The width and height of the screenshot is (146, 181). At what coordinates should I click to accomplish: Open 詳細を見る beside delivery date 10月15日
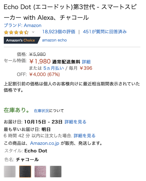(76, 122)
